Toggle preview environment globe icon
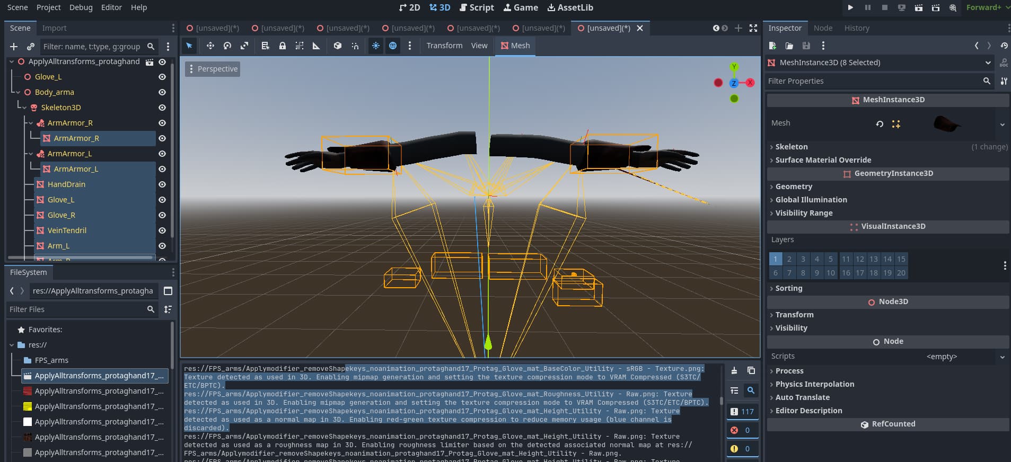This screenshot has height=462, width=1011. 393,46
